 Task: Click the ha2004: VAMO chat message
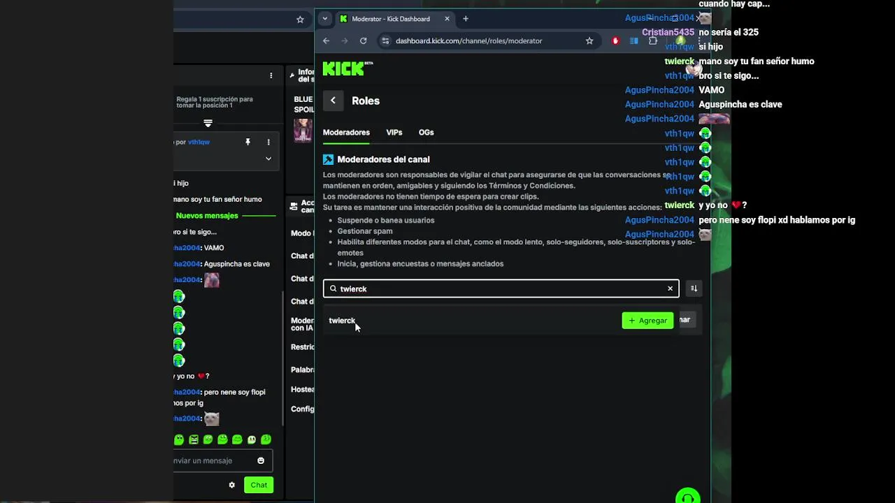tap(199, 248)
